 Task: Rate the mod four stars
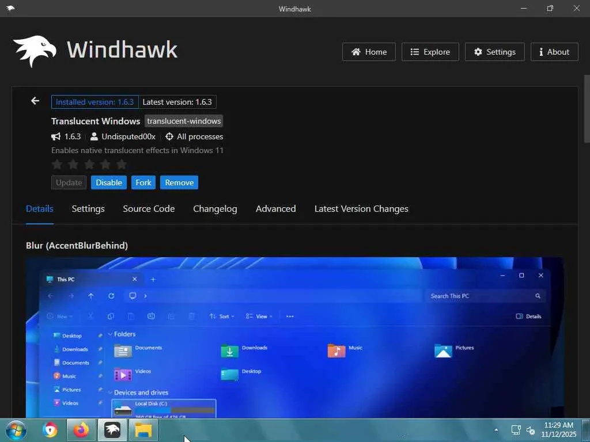click(x=106, y=164)
